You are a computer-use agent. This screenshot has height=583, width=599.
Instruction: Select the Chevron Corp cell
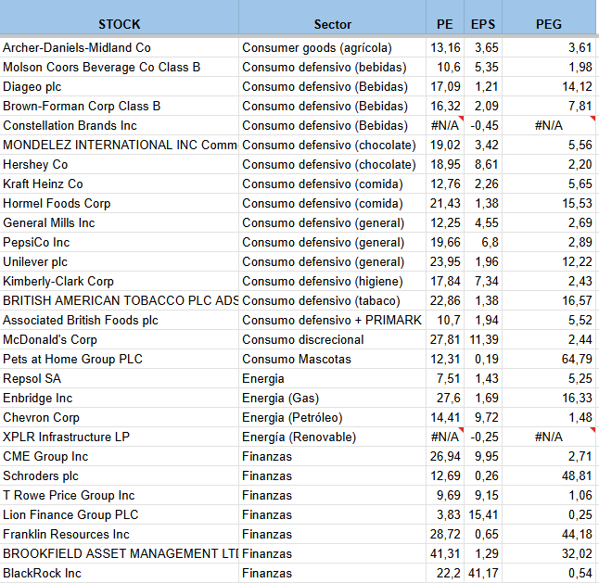point(120,418)
